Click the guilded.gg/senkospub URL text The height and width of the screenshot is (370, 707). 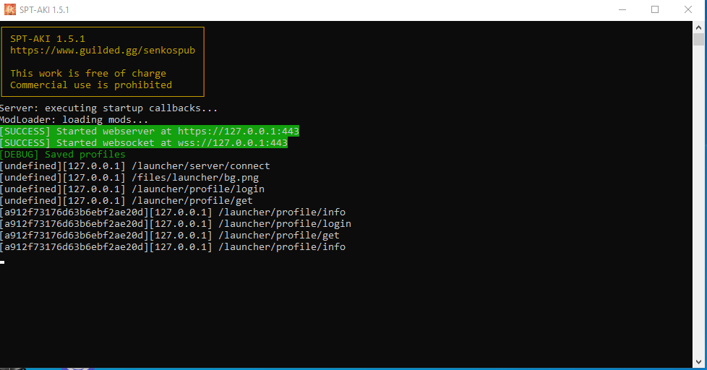tap(103, 50)
